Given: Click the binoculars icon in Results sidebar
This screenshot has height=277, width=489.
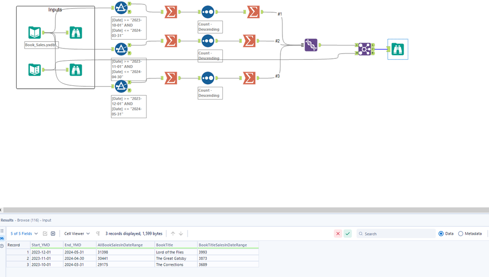Looking at the screenshot, I should (2, 238).
